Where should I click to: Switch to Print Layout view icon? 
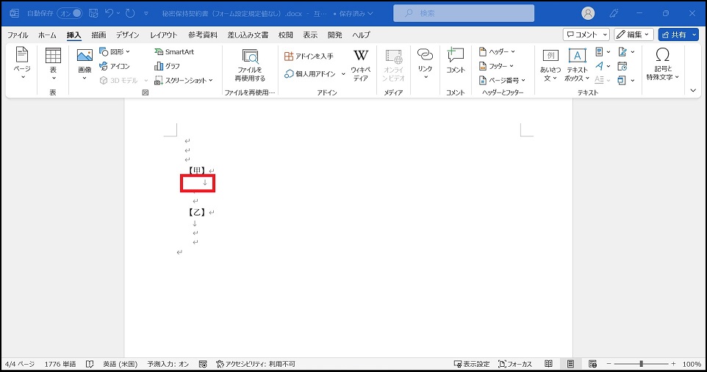tap(571, 364)
